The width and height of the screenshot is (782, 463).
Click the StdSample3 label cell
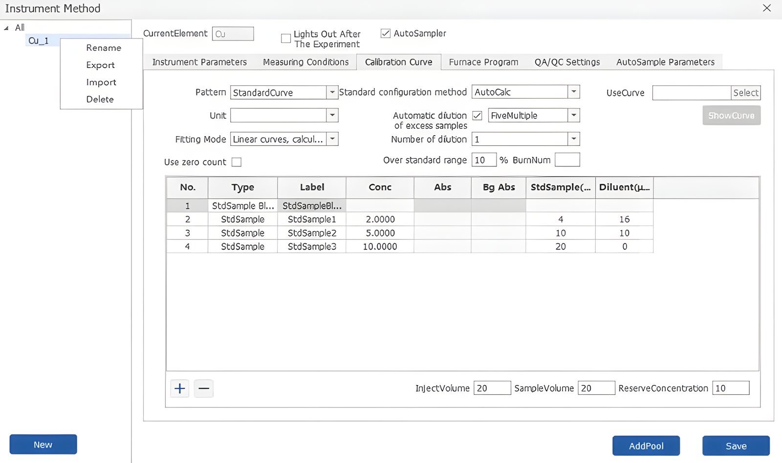pos(312,246)
